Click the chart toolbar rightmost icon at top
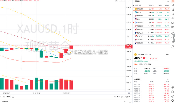175x104 pixels. (x=123, y=1)
